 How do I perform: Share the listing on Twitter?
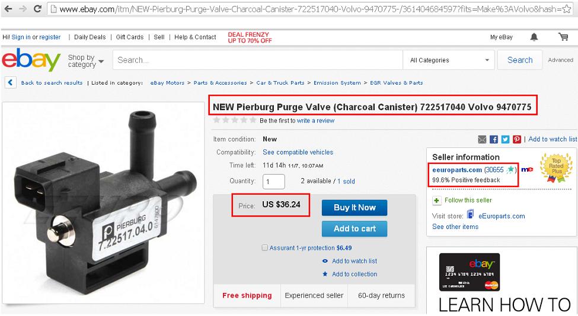tap(505, 139)
